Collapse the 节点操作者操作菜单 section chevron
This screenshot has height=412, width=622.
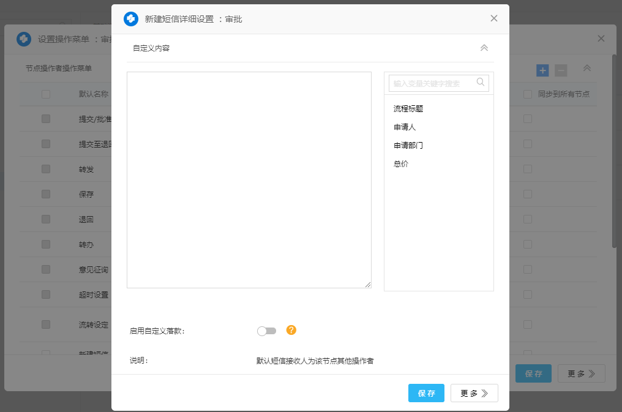(586, 69)
